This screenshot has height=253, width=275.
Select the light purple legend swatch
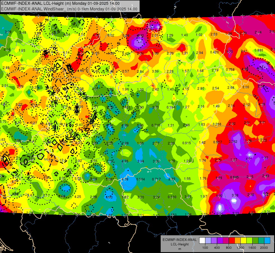click(214, 241)
